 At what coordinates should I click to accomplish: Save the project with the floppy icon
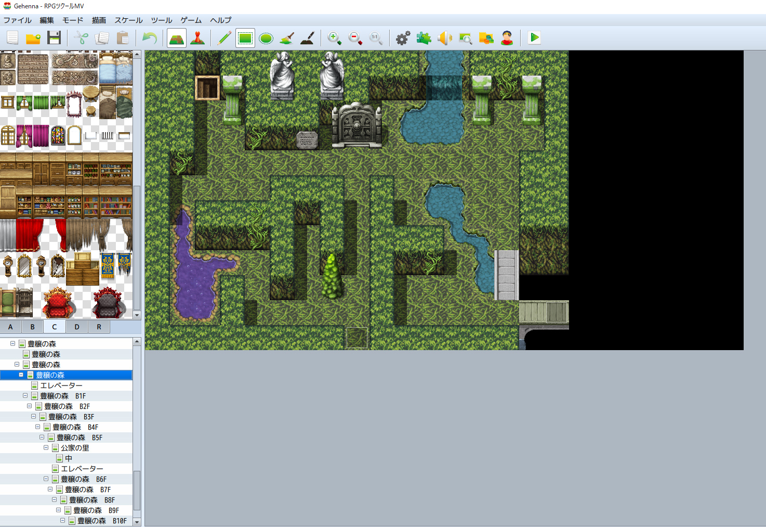point(54,38)
